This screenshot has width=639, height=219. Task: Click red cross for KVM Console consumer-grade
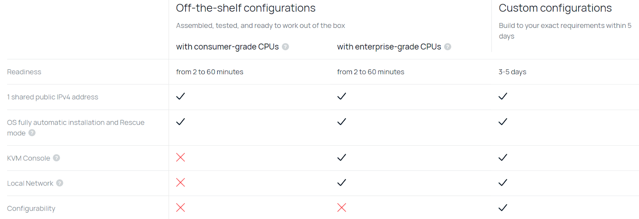(181, 157)
